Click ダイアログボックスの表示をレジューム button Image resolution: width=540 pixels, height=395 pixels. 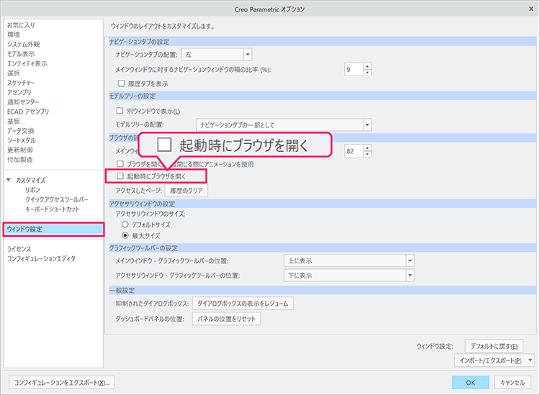(242, 304)
